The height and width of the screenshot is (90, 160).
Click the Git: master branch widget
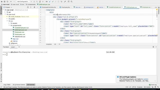tap(147, 87)
